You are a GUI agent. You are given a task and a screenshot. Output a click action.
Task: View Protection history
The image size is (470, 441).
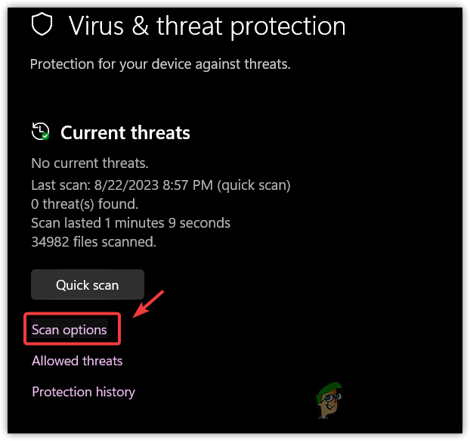[x=83, y=392]
